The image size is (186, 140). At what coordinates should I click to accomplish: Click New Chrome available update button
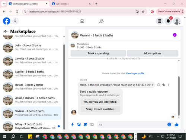[169, 12]
